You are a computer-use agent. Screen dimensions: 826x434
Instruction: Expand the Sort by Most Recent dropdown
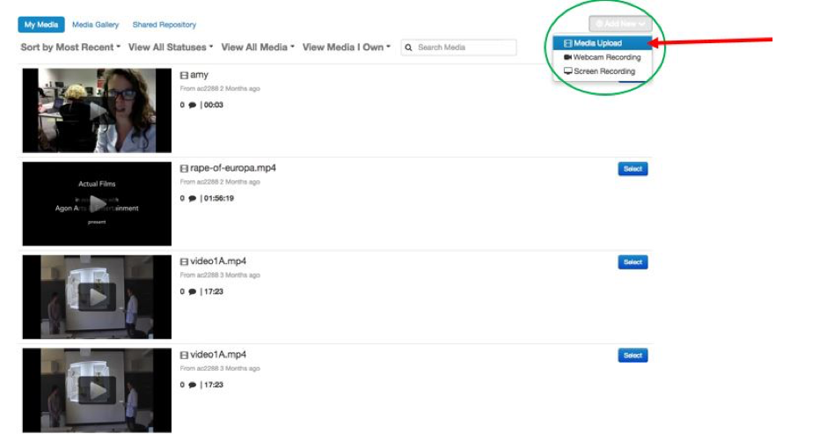(70, 48)
